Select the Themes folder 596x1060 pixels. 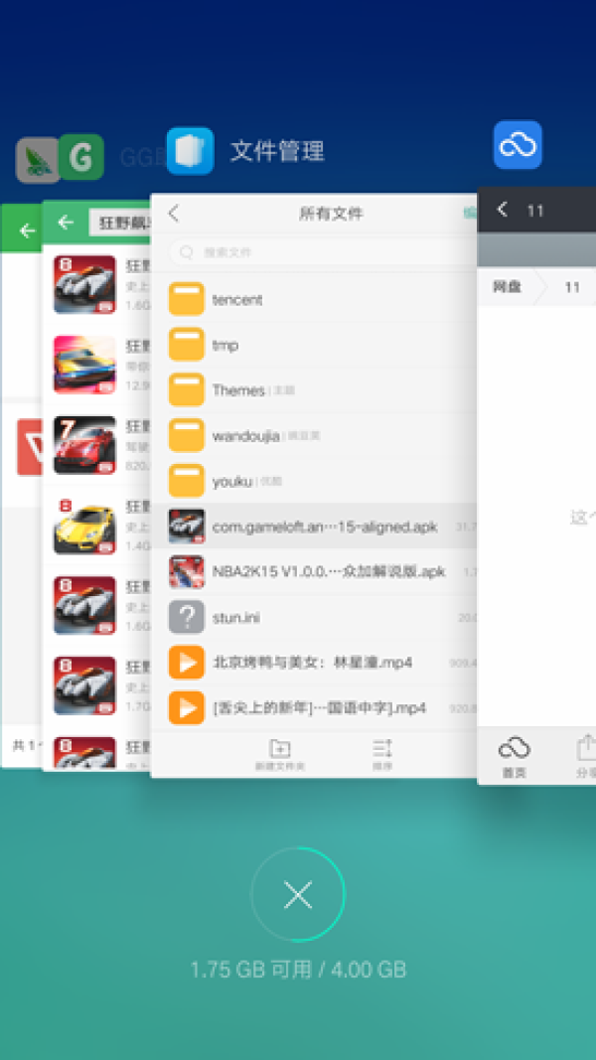[x=238, y=390]
